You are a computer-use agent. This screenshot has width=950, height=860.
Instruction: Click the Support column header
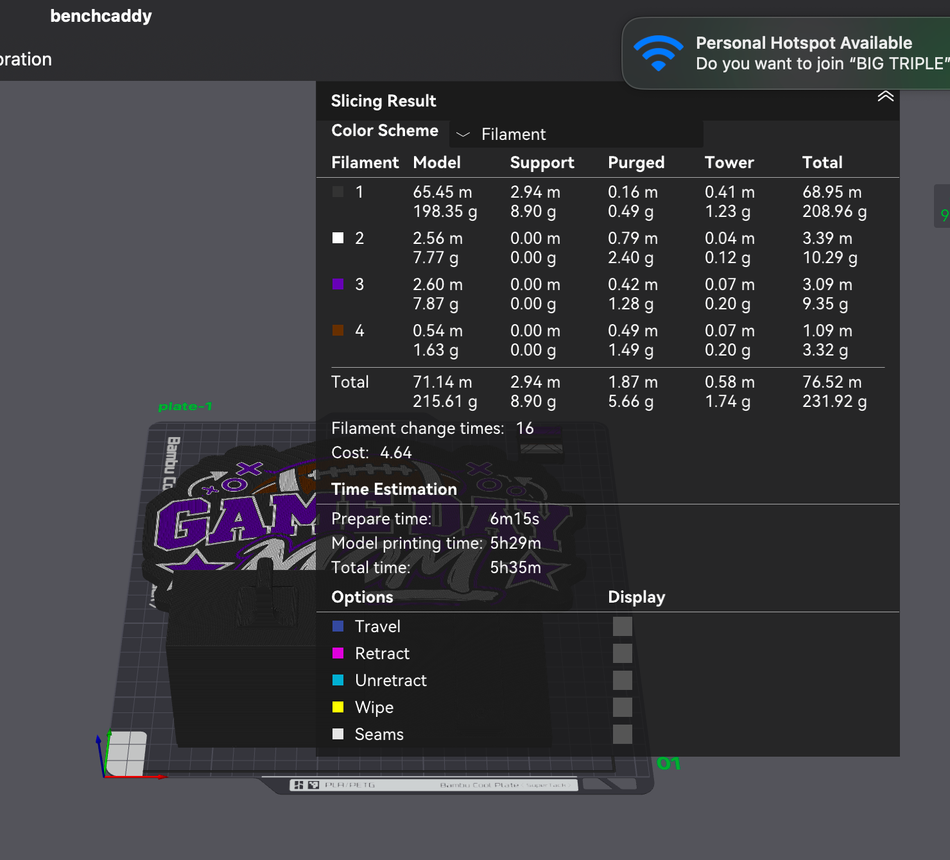[542, 162]
